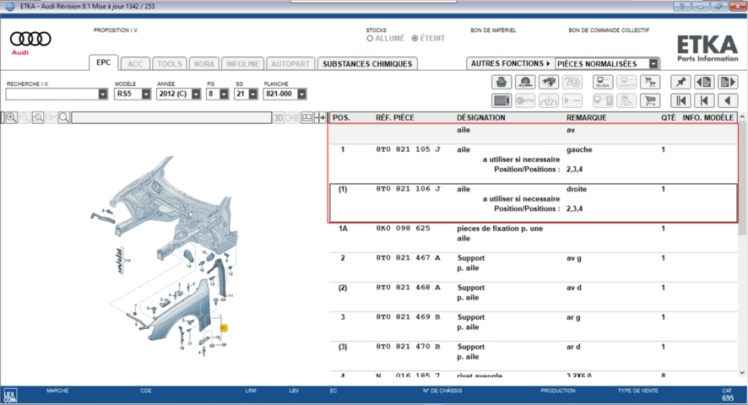Select the ÉTEINT stocks radio button

point(415,38)
